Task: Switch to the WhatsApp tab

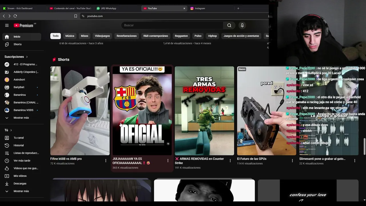Action: (117, 8)
